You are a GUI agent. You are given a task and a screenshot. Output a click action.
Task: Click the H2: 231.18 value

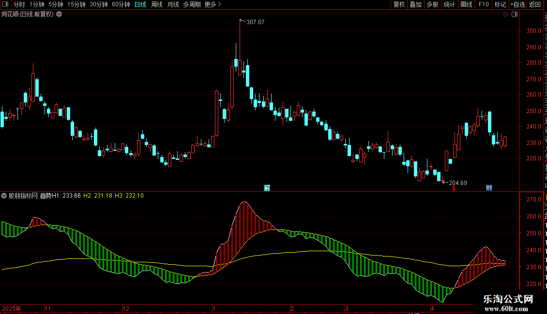[98, 196]
